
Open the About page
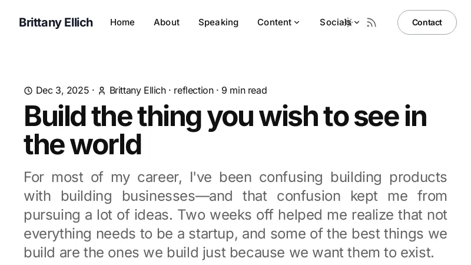click(x=167, y=22)
